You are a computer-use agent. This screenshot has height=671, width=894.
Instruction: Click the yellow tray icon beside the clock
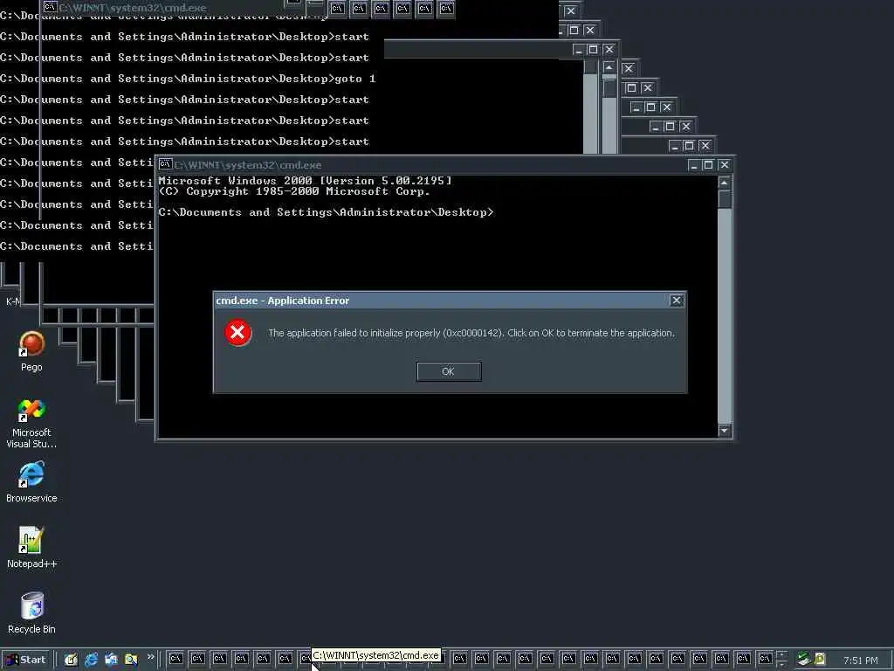coord(820,659)
